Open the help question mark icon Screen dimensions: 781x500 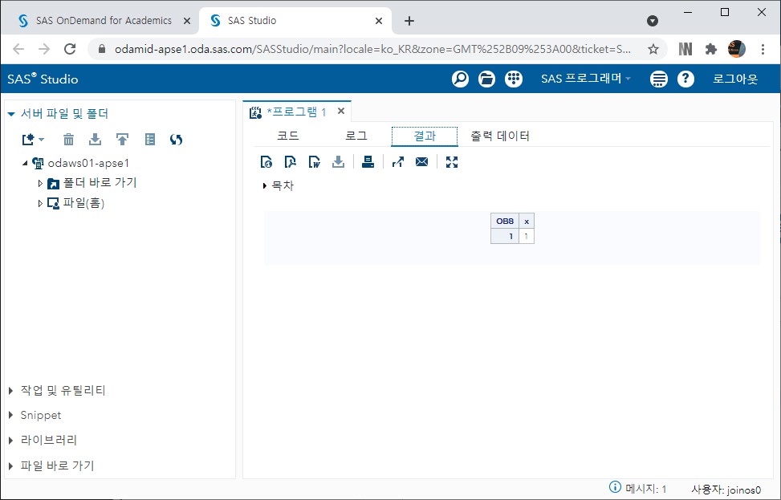[685, 79]
